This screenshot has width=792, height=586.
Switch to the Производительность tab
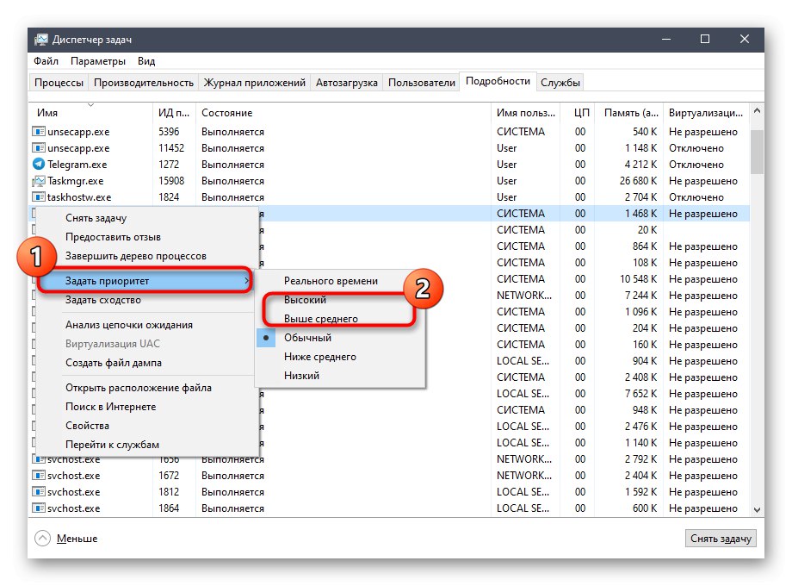click(x=144, y=83)
